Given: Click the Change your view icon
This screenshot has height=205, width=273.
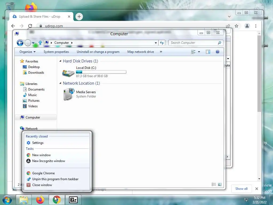Looking at the screenshot, I should tap(193, 52).
